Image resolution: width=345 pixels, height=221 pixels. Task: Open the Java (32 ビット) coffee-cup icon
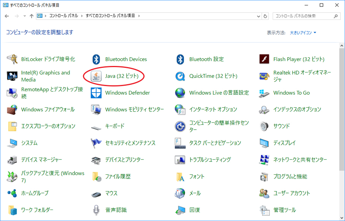click(x=96, y=76)
